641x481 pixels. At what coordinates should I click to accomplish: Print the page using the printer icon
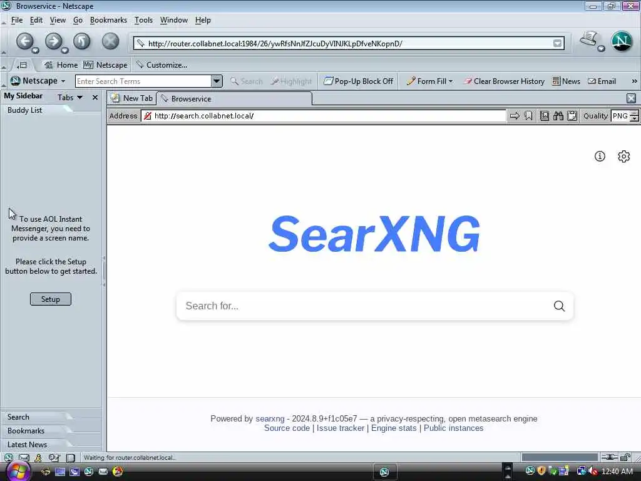click(x=588, y=39)
